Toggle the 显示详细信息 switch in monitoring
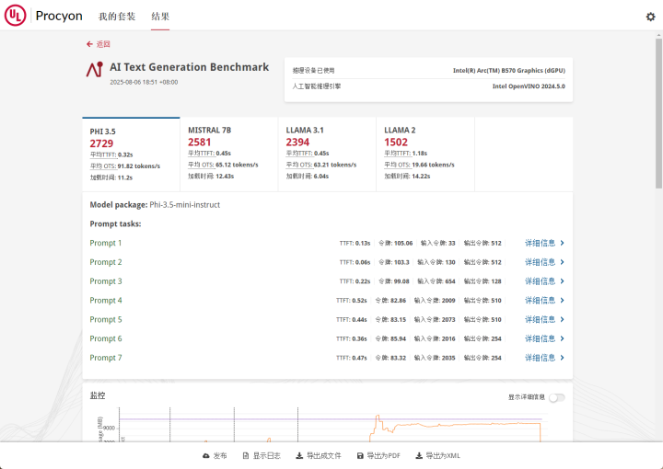Viewport: 663px width, 469px height. coord(556,397)
